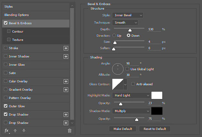Click the Make Default button
The image size is (202, 137).
pyautogui.click(x=123, y=129)
